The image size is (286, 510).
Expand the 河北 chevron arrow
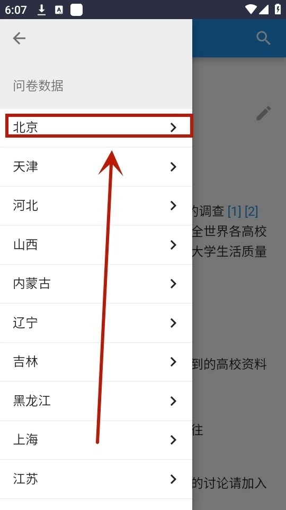(174, 206)
